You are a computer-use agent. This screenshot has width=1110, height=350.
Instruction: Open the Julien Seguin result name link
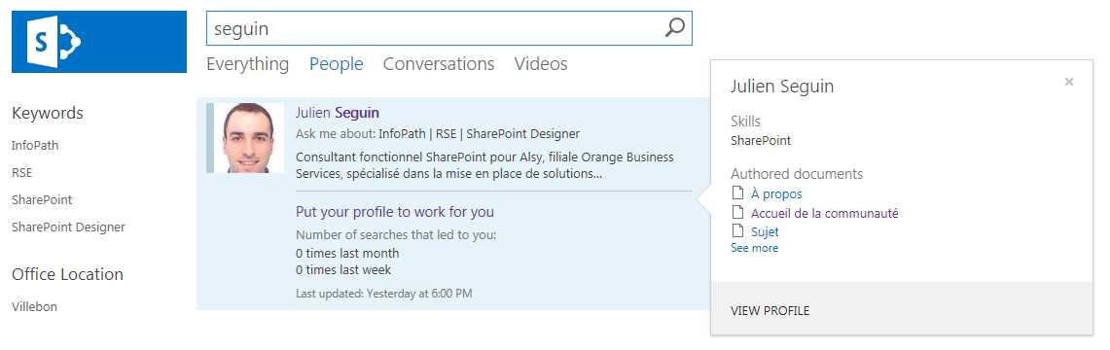coord(338,113)
